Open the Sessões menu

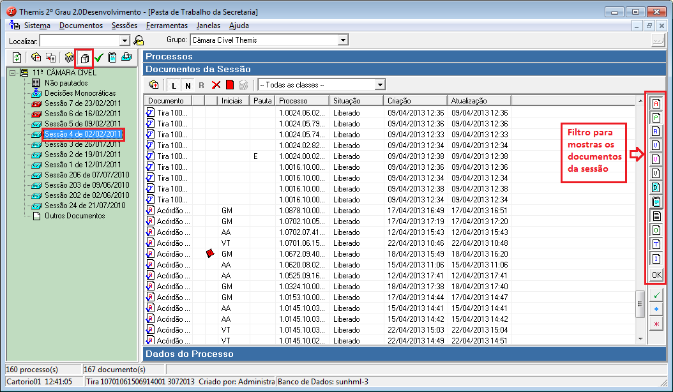(x=125, y=26)
